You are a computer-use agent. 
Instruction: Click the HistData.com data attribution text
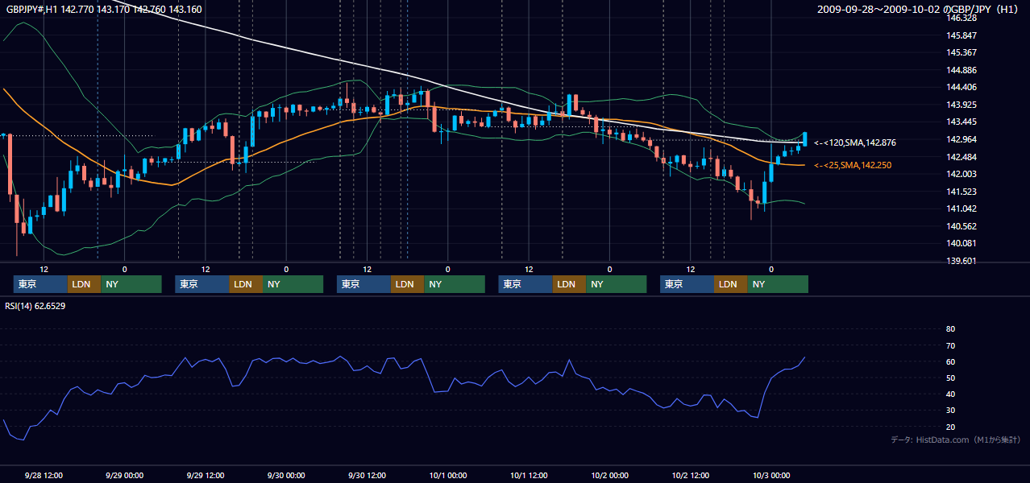coord(956,440)
